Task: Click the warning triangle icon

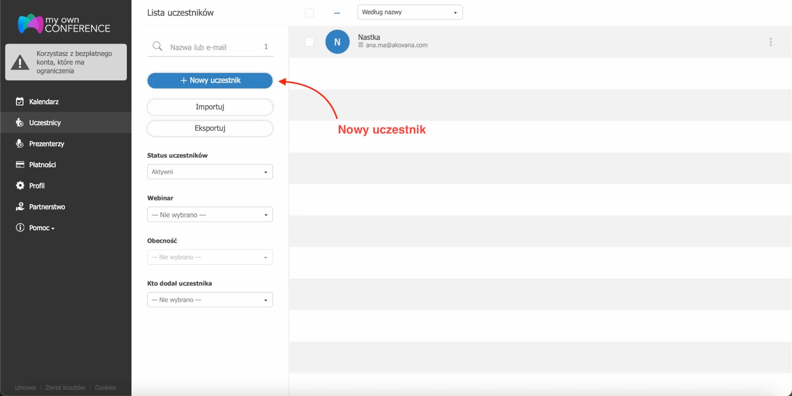Action: tap(20, 63)
